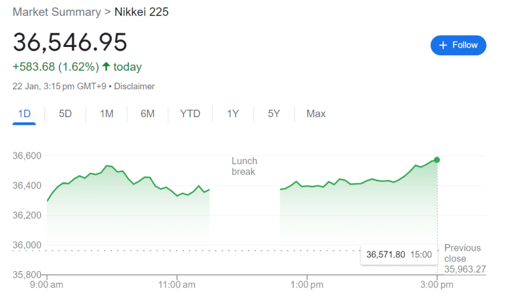
Task: Click the 36,571.80 15:00 tooltip
Action: (398, 254)
